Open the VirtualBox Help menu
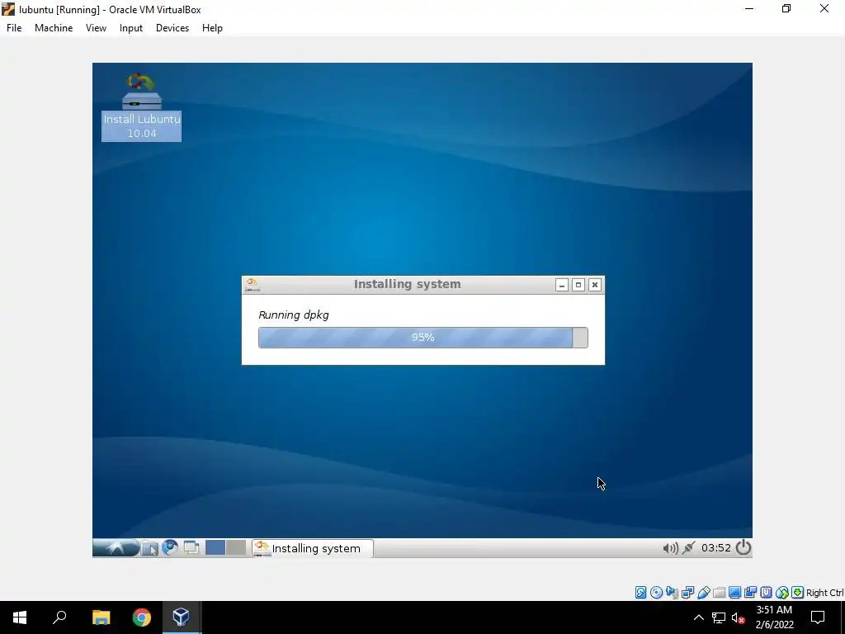 tap(212, 28)
